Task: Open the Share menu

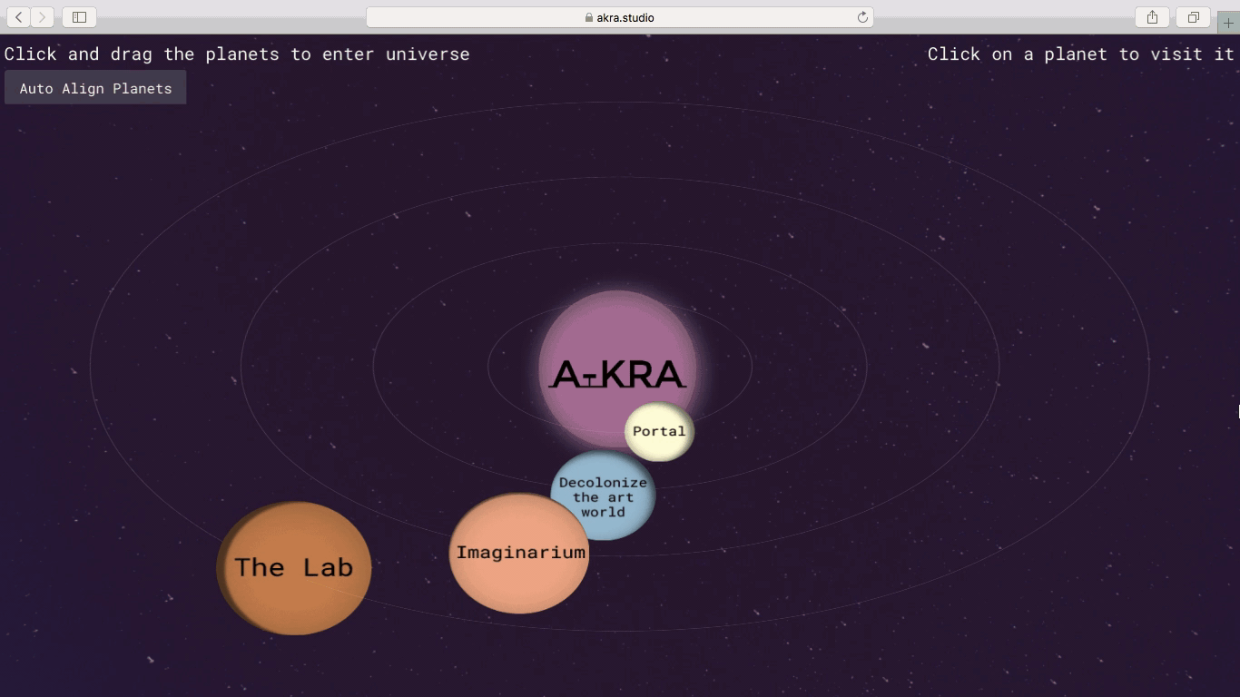Action: pos(1152,17)
